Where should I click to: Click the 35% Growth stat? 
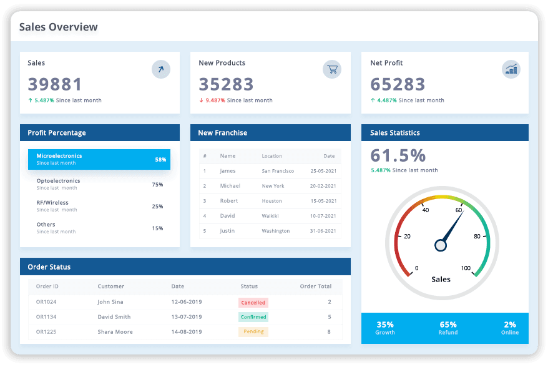coord(385,328)
